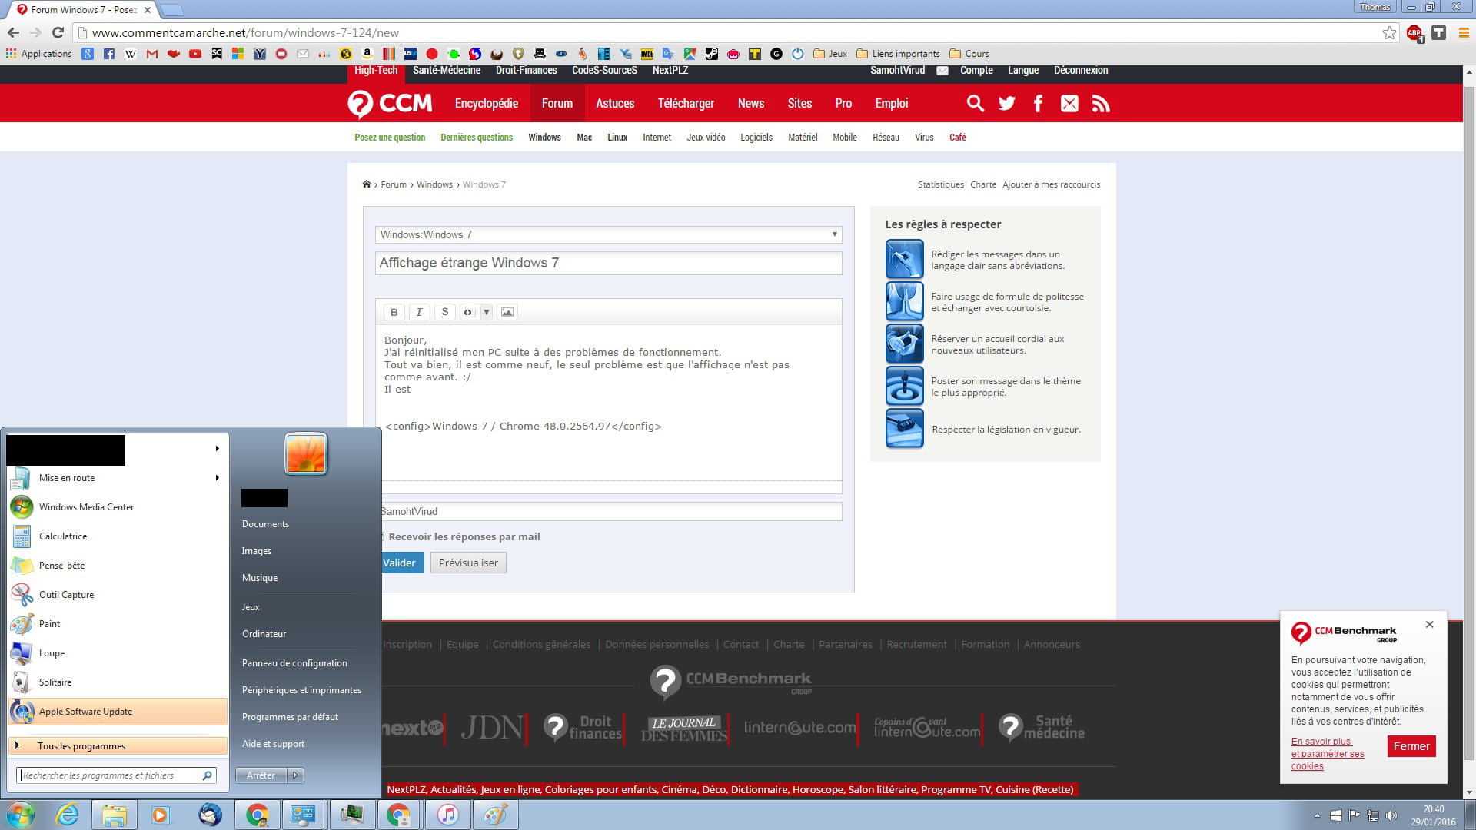Click the Charte link near the breadcrumb
This screenshot has width=1476, height=830.
[x=982, y=184]
